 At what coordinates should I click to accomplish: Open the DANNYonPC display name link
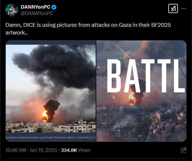pos(36,7)
